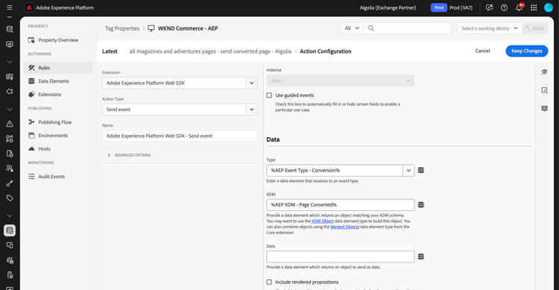This screenshot has height=290, width=559.
Task: Open the inspect panel icon in right rail
Action: coord(544,90)
